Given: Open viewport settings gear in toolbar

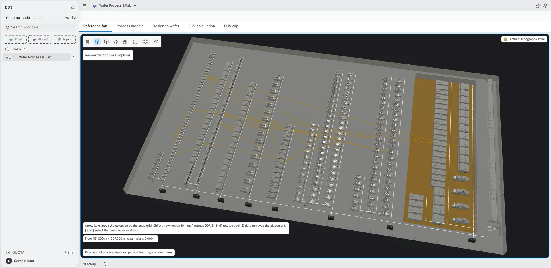Looking at the screenshot, I should (145, 42).
